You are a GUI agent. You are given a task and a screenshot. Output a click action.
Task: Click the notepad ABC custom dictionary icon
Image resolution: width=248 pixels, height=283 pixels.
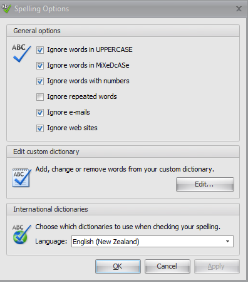(21, 177)
